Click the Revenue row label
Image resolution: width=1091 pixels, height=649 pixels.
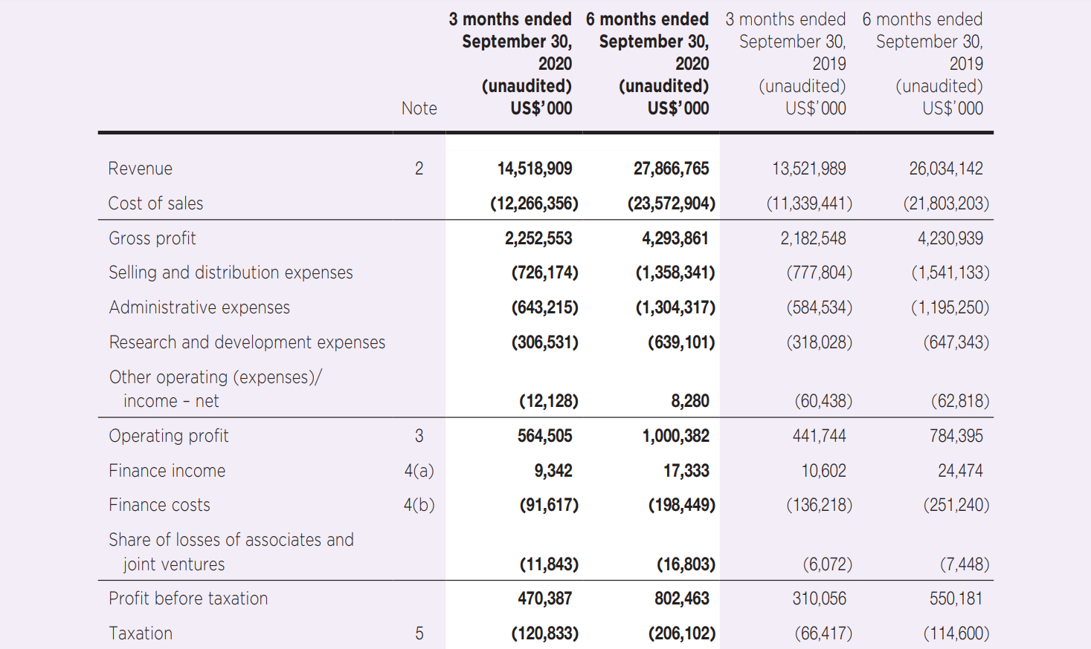tap(140, 169)
